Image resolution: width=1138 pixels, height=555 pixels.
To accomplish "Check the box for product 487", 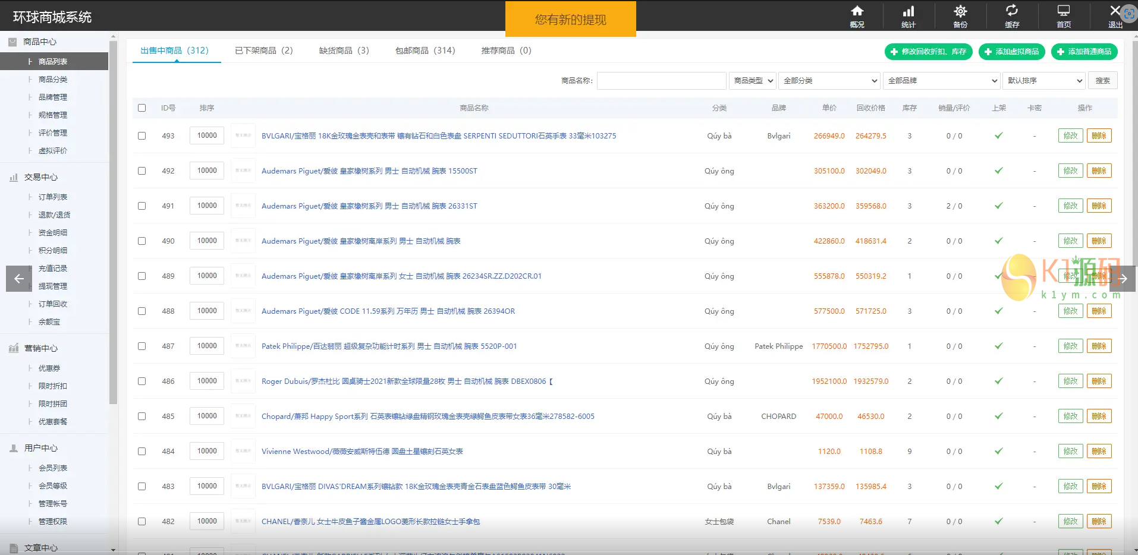I will (142, 346).
